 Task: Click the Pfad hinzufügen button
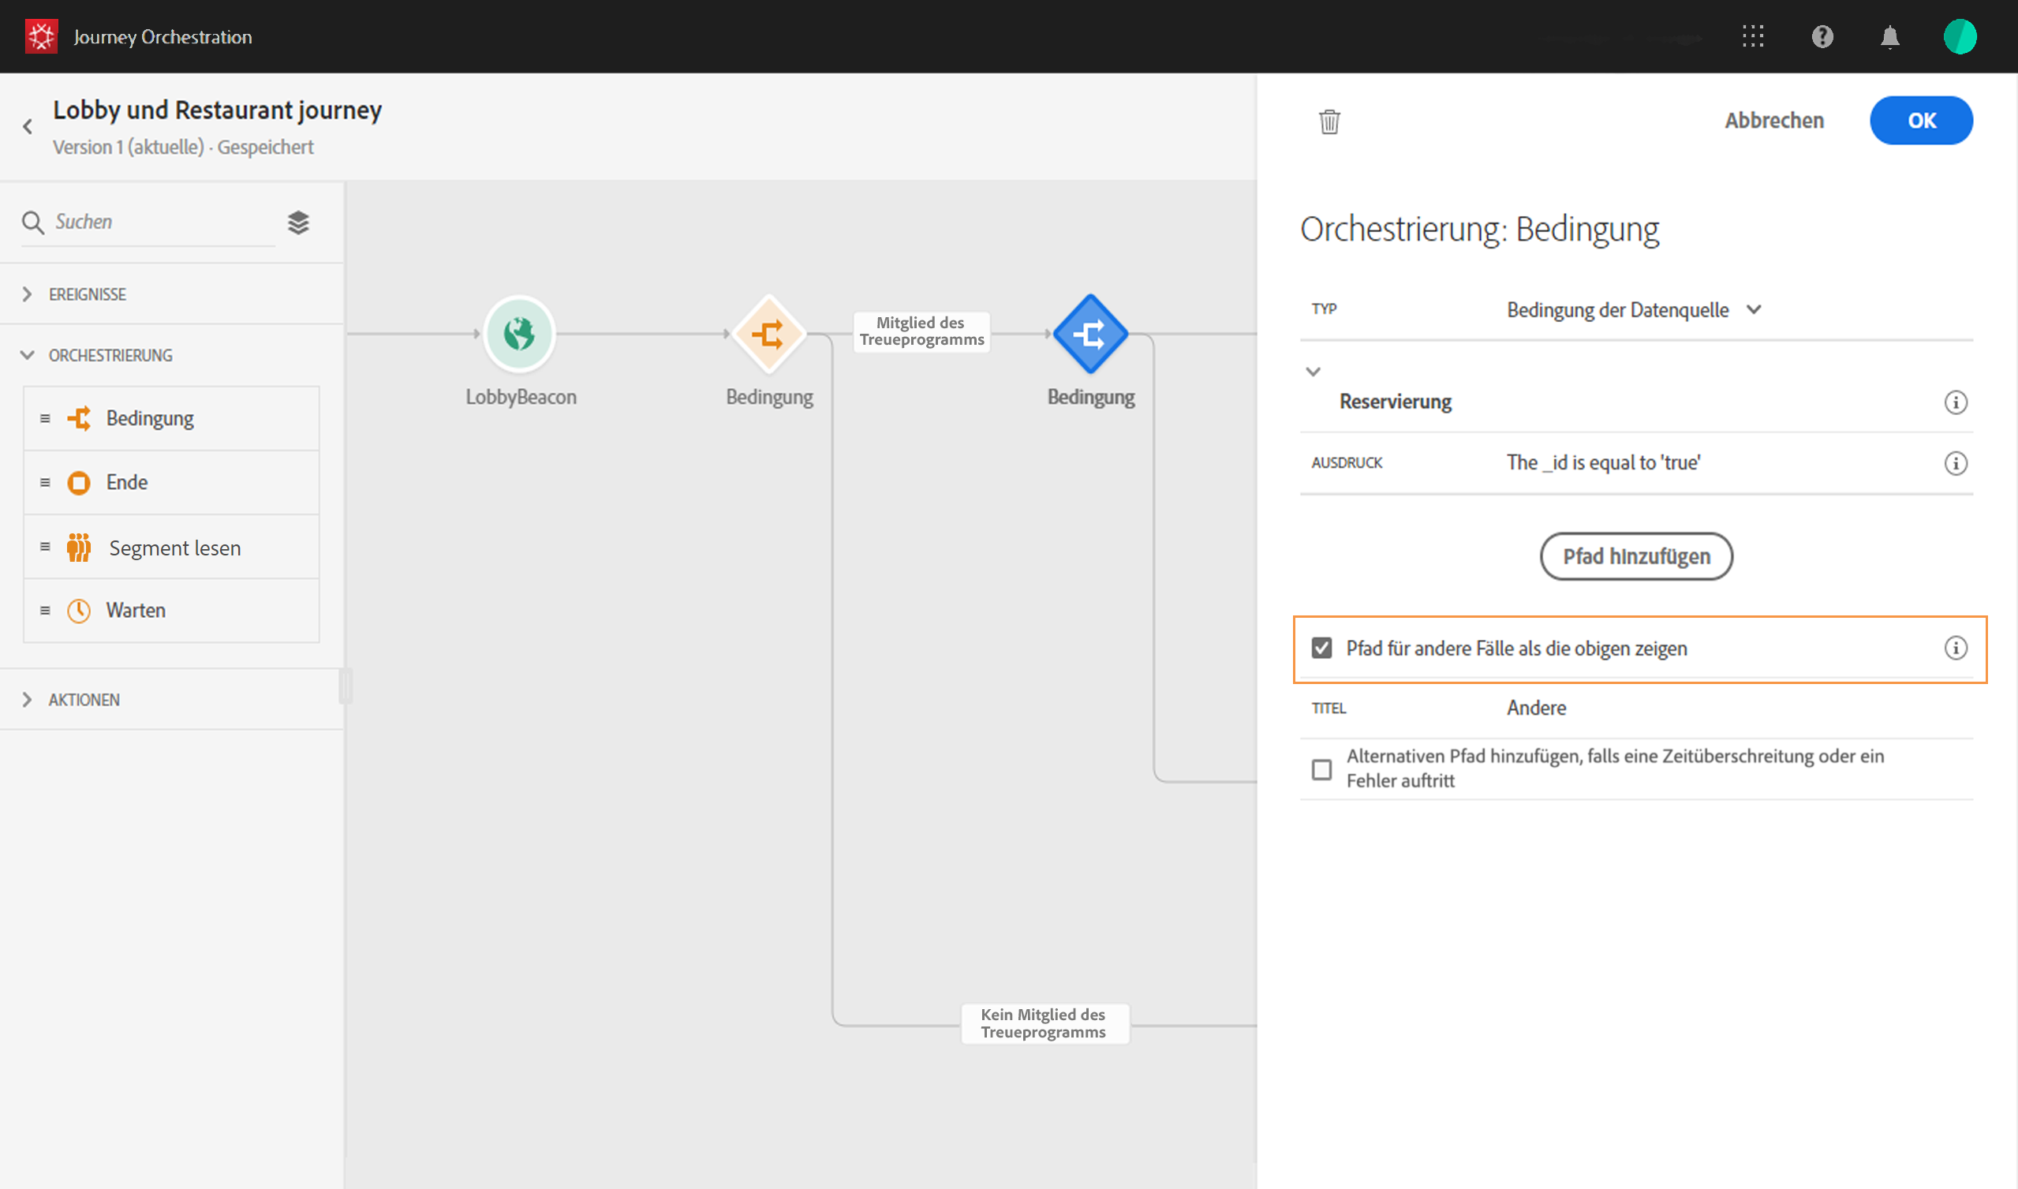click(x=1636, y=556)
